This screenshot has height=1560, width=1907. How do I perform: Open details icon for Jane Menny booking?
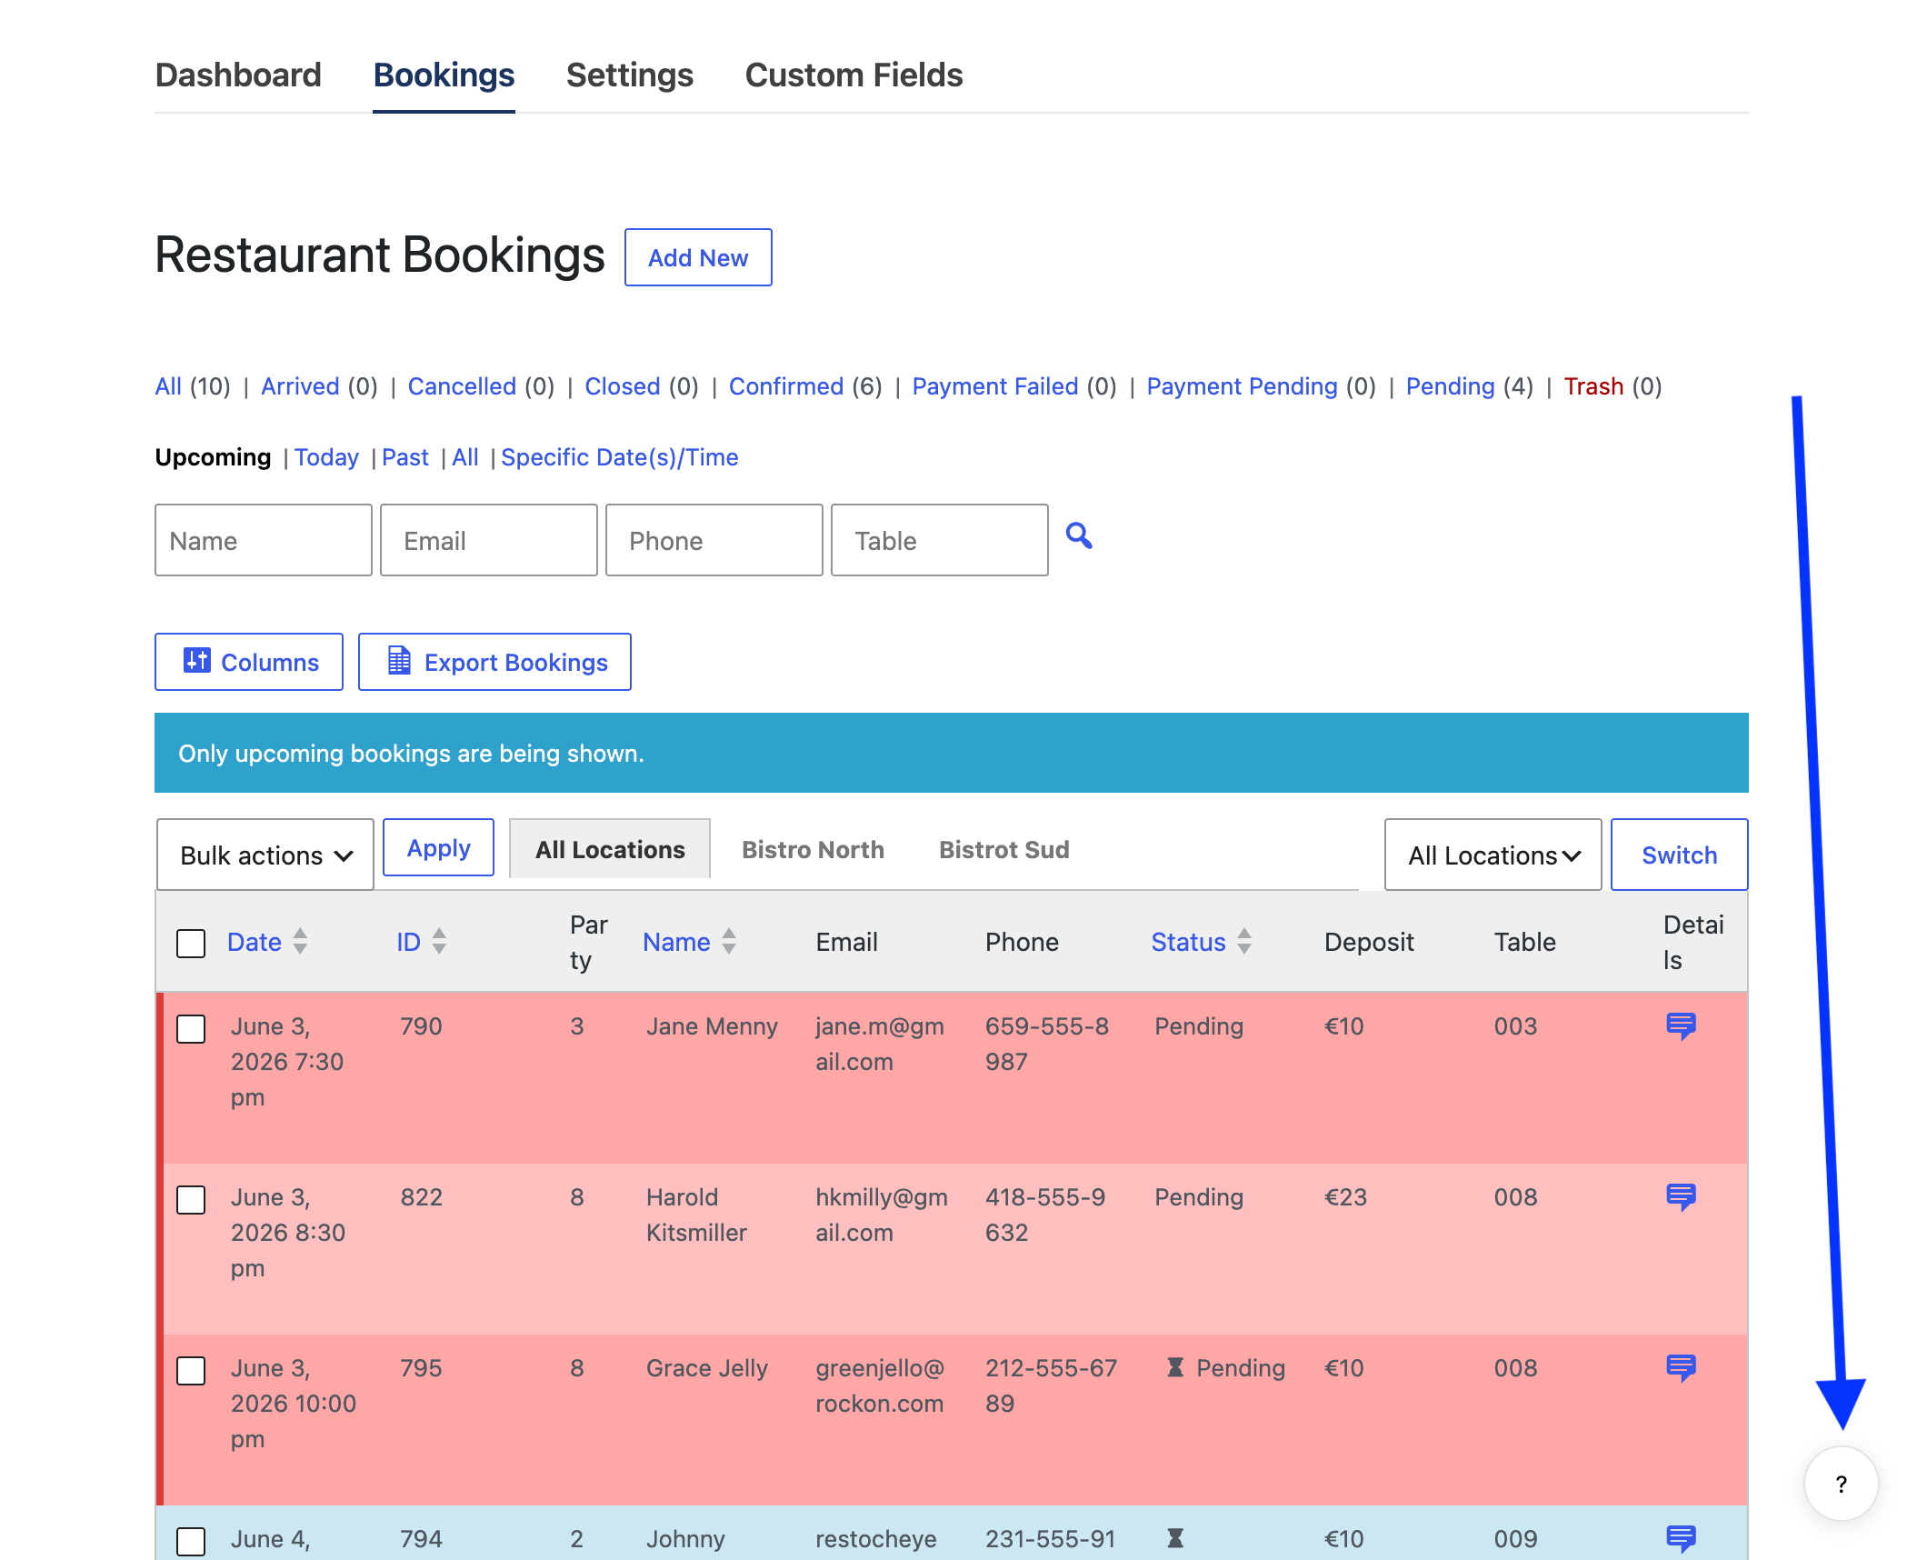(1681, 1026)
